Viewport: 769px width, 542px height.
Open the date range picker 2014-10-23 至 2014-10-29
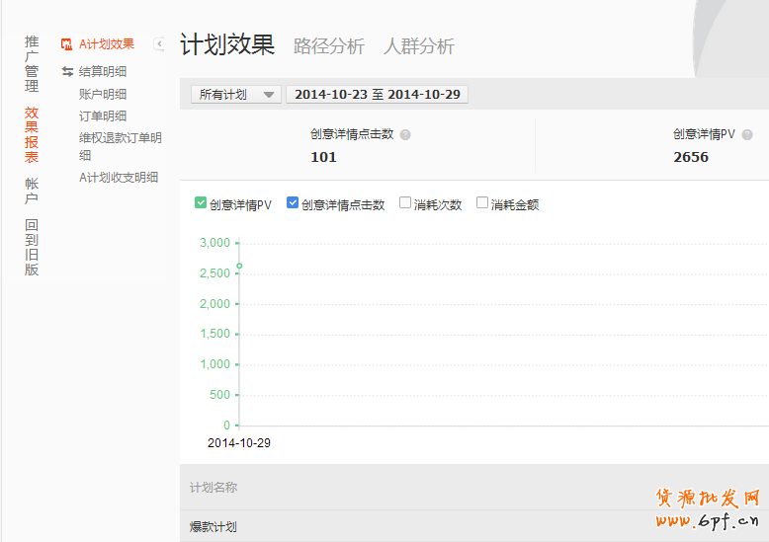click(x=377, y=95)
